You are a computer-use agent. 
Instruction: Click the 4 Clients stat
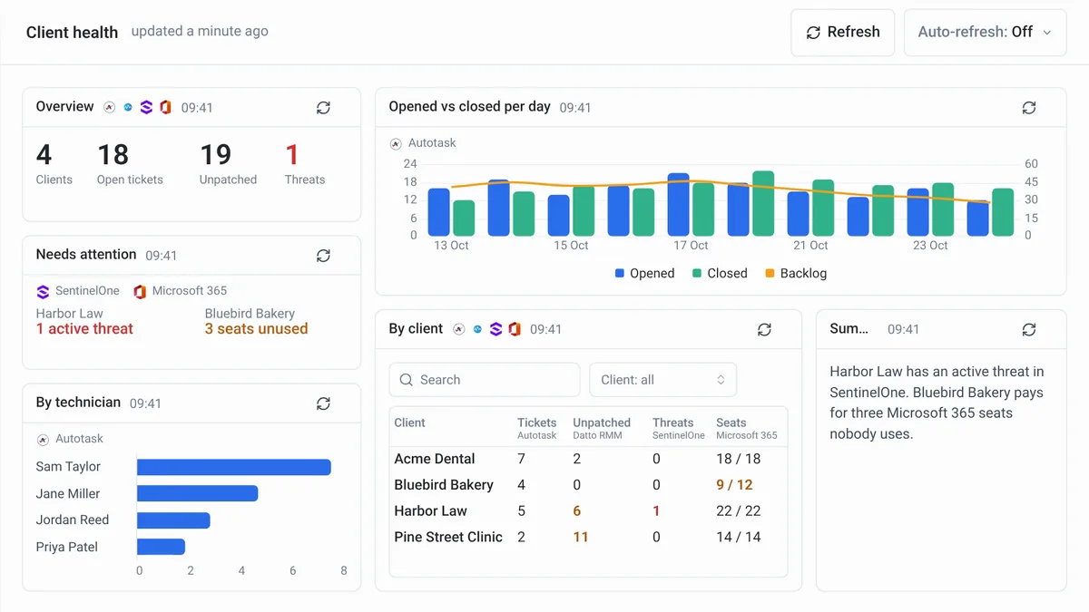coord(54,164)
